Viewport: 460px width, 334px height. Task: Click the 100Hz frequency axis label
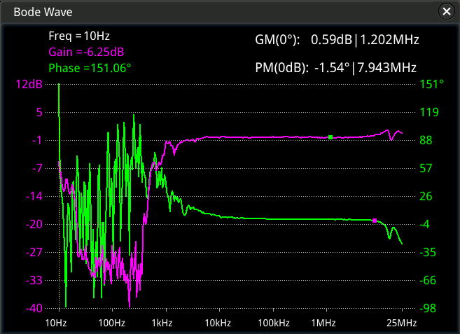tap(112, 323)
